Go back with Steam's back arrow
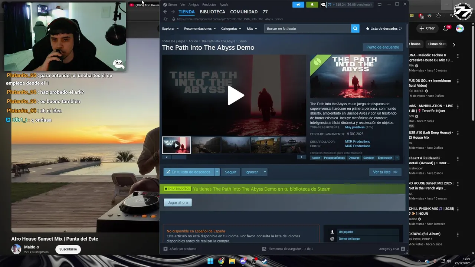 pyautogui.click(x=166, y=12)
